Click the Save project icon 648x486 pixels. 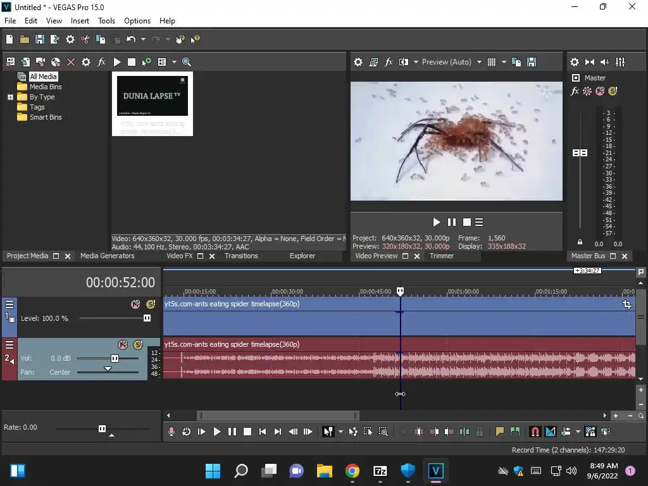40,39
